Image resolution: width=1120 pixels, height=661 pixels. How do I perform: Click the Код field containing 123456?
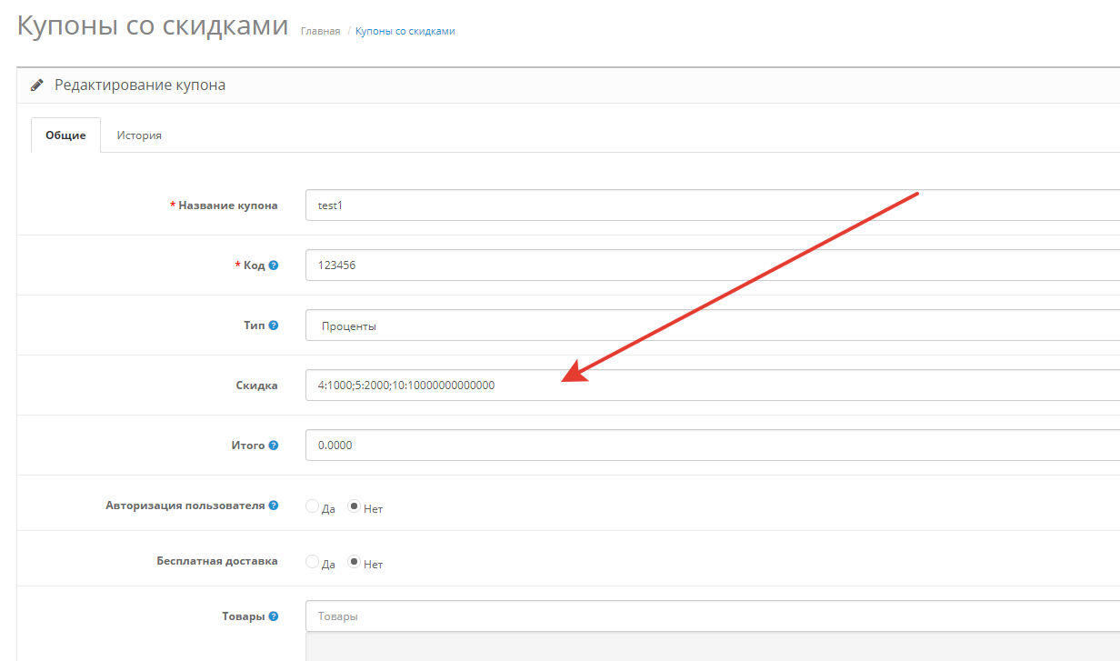[709, 265]
